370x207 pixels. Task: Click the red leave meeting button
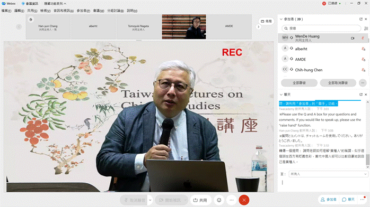pos(244,200)
